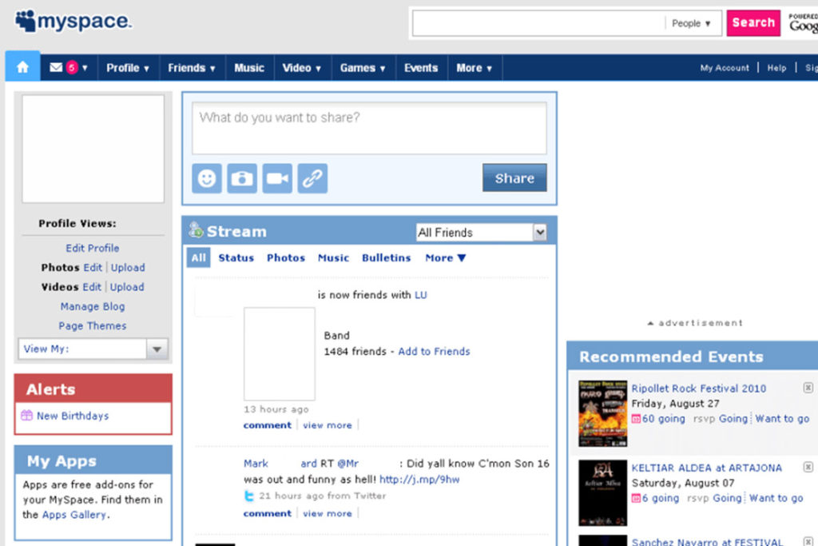Screen dimensions: 818x546
Task: Attach a link with the chain icon
Action: (312, 178)
